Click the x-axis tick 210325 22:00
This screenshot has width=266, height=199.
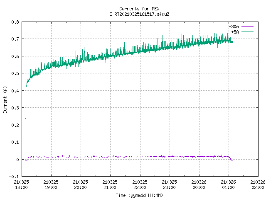[140, 184]
